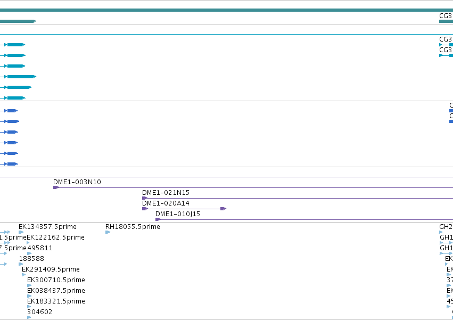Select the long teal gene bar spanning the top
This screenshot has height=320, width=453.
[x=227, y=10]
